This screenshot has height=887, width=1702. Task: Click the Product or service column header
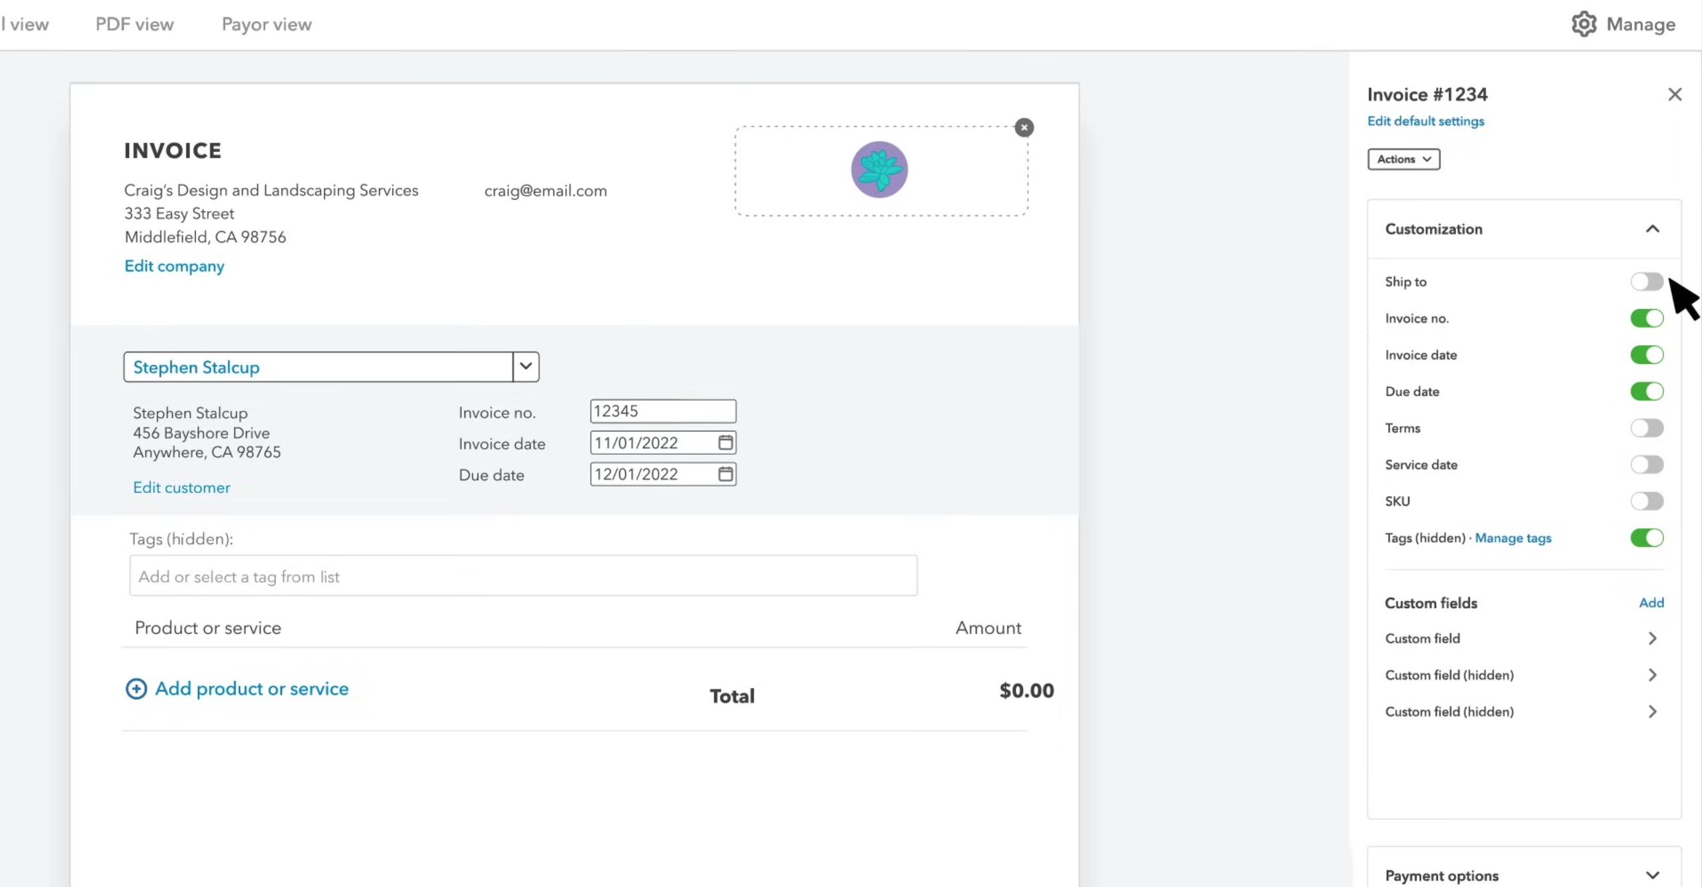[208, 628]
